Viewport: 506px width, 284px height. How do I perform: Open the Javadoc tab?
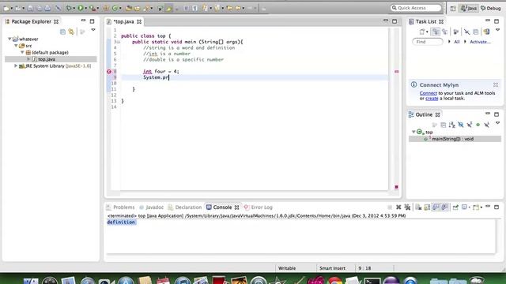click(x=151, y=207)
